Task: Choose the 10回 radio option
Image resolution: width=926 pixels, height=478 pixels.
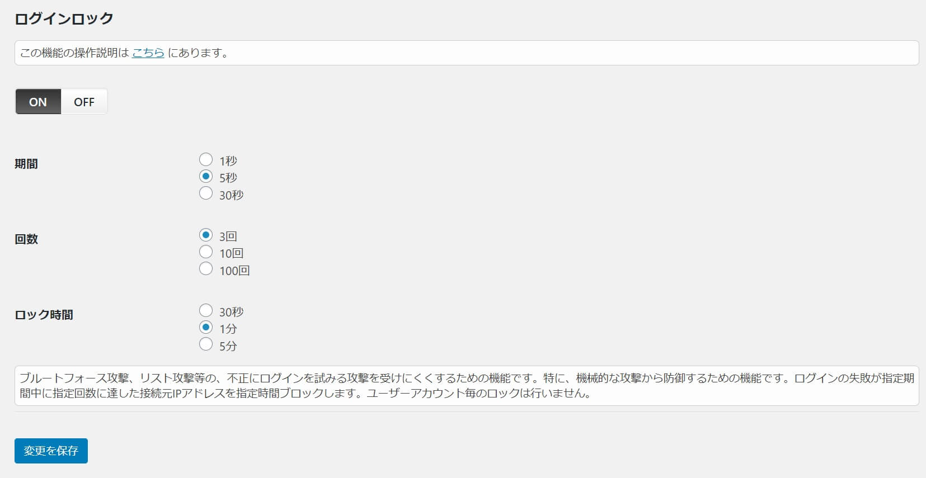Action: pyautogui.click(x=206, y=252)
